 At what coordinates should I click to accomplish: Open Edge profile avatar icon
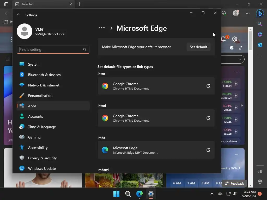236,13
